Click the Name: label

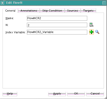pyautogui.click(x=10, y=18)
